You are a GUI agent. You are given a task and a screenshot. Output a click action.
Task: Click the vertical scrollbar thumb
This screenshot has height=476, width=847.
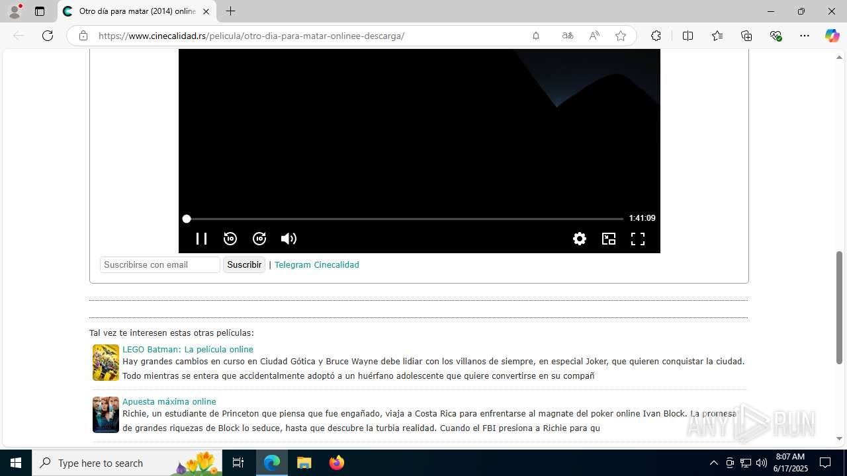pyautogui.click(x=839, y=307)
